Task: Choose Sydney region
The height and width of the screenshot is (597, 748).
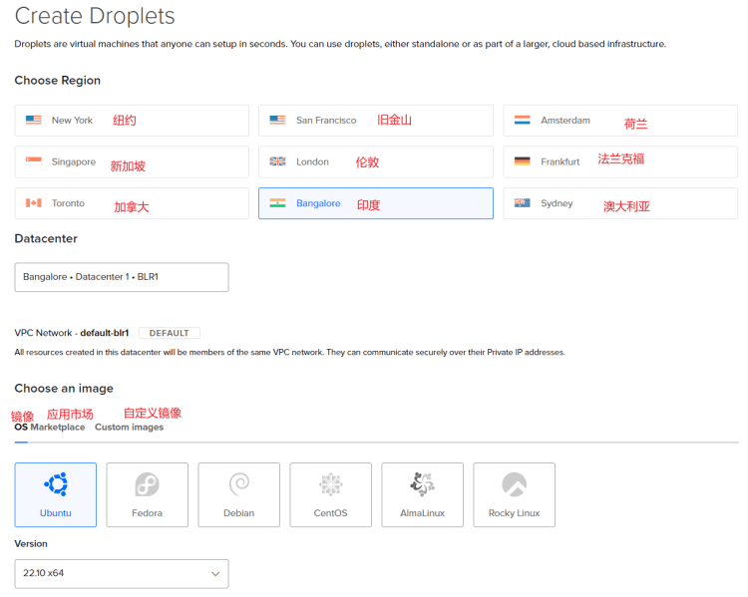Action: tap(620, 203)
